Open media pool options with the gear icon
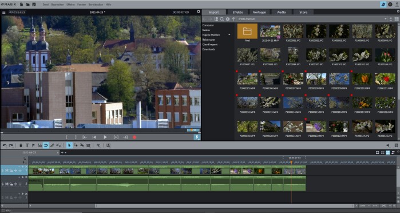 click(228, 19)
